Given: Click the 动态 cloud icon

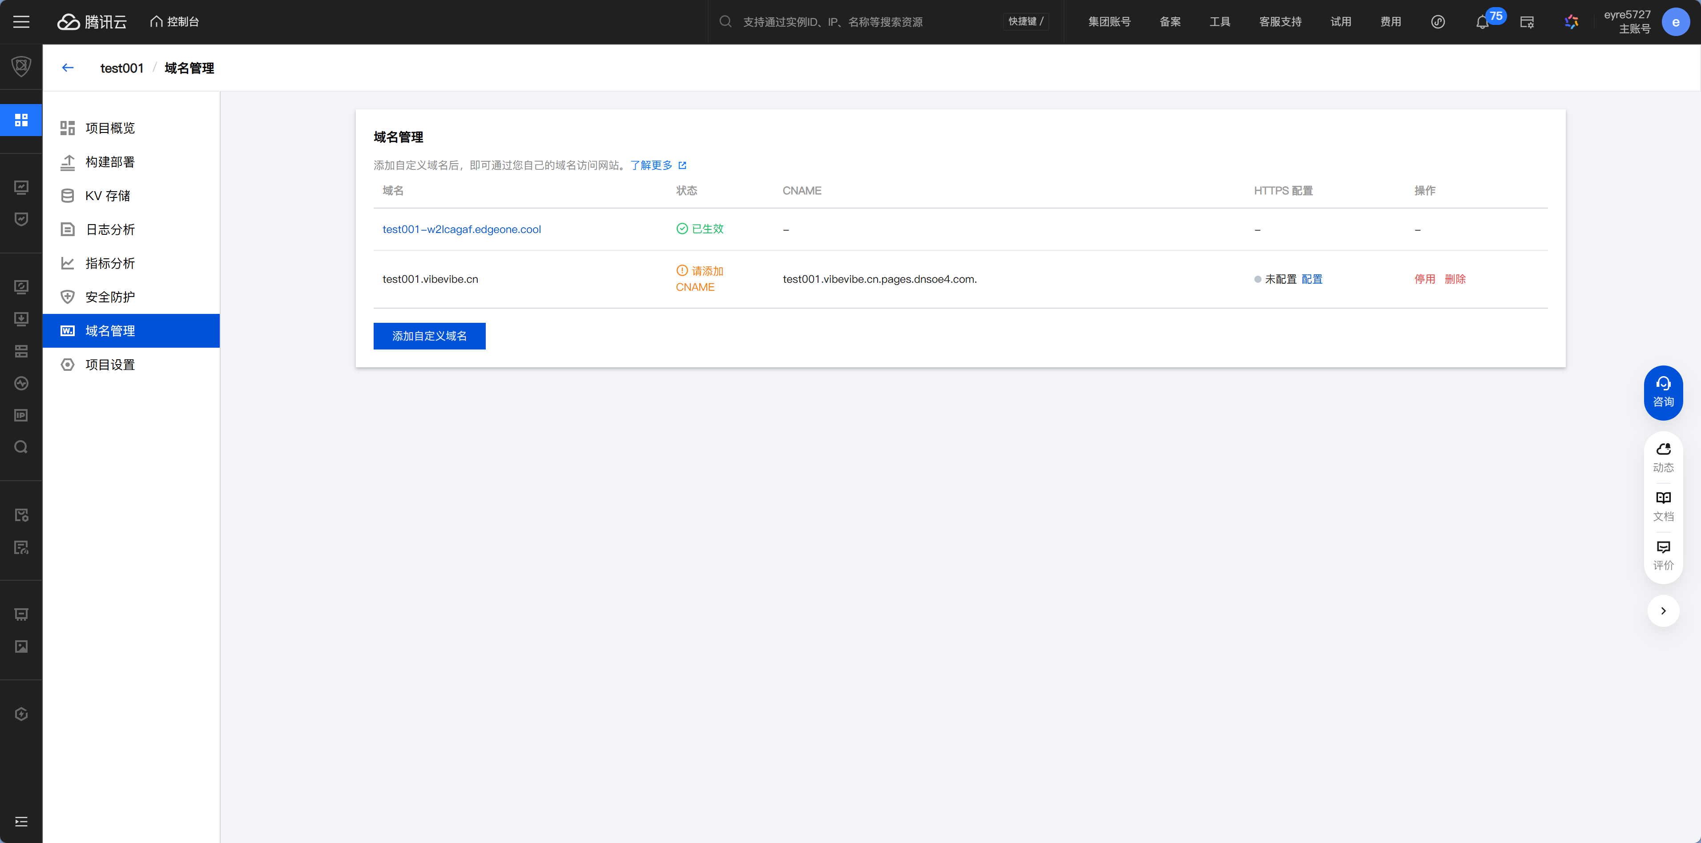Looking at the screenshot, I should click(x=1663, y=457).
